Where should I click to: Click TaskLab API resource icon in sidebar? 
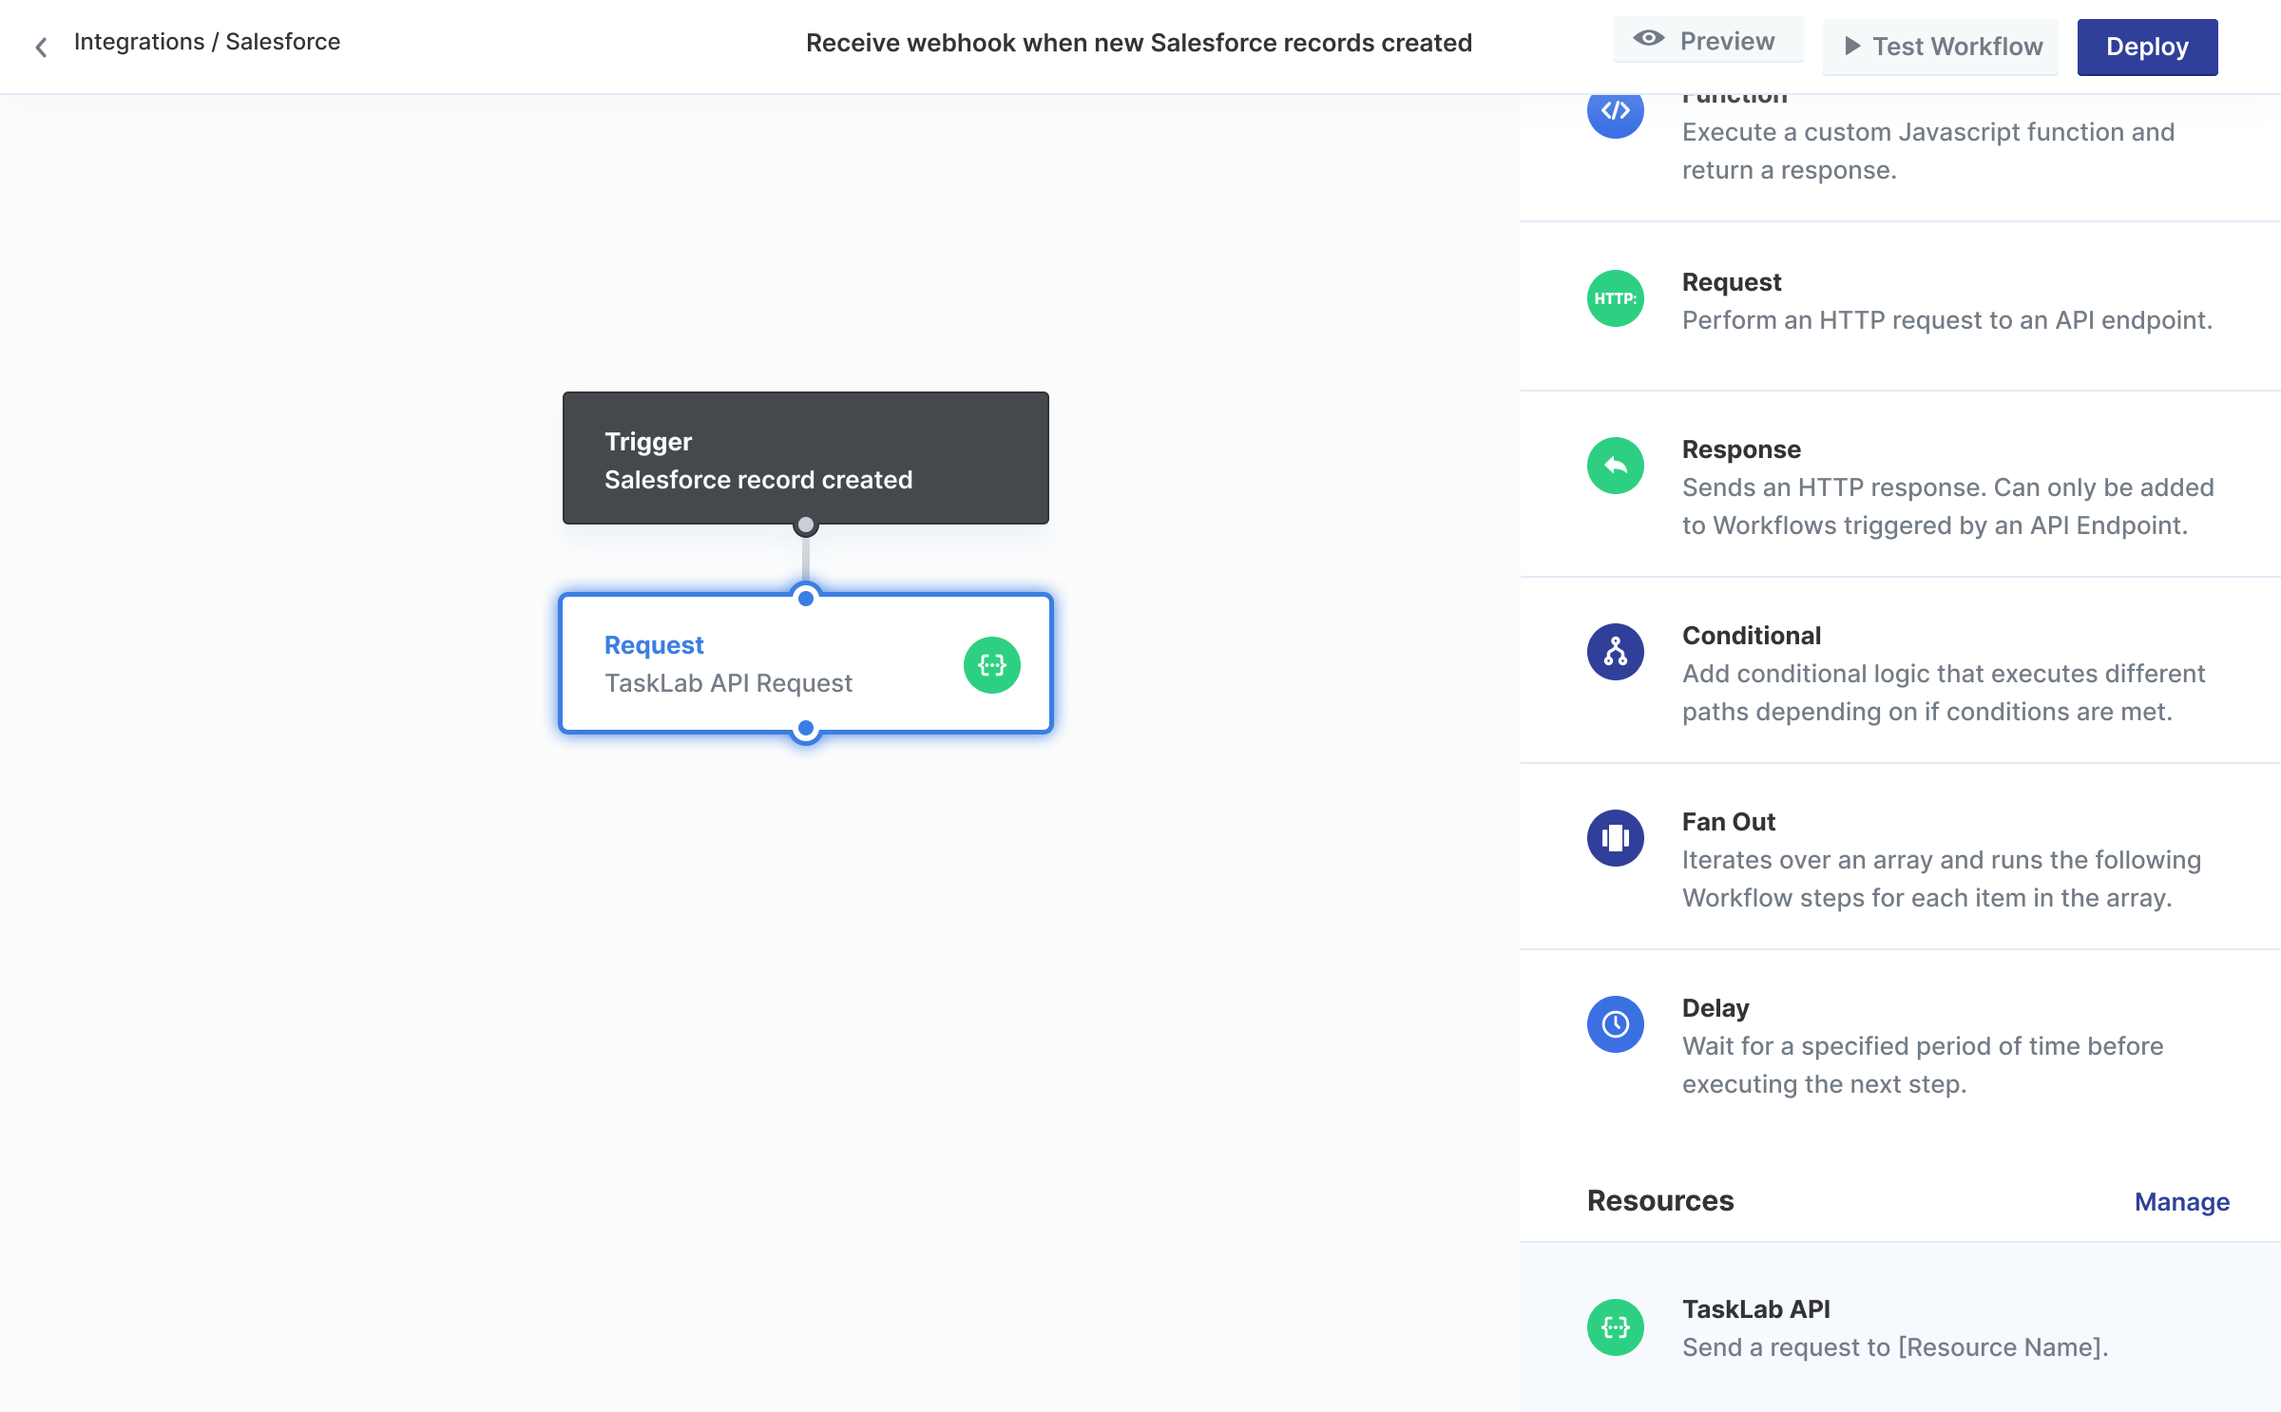coord(1615,1327)
